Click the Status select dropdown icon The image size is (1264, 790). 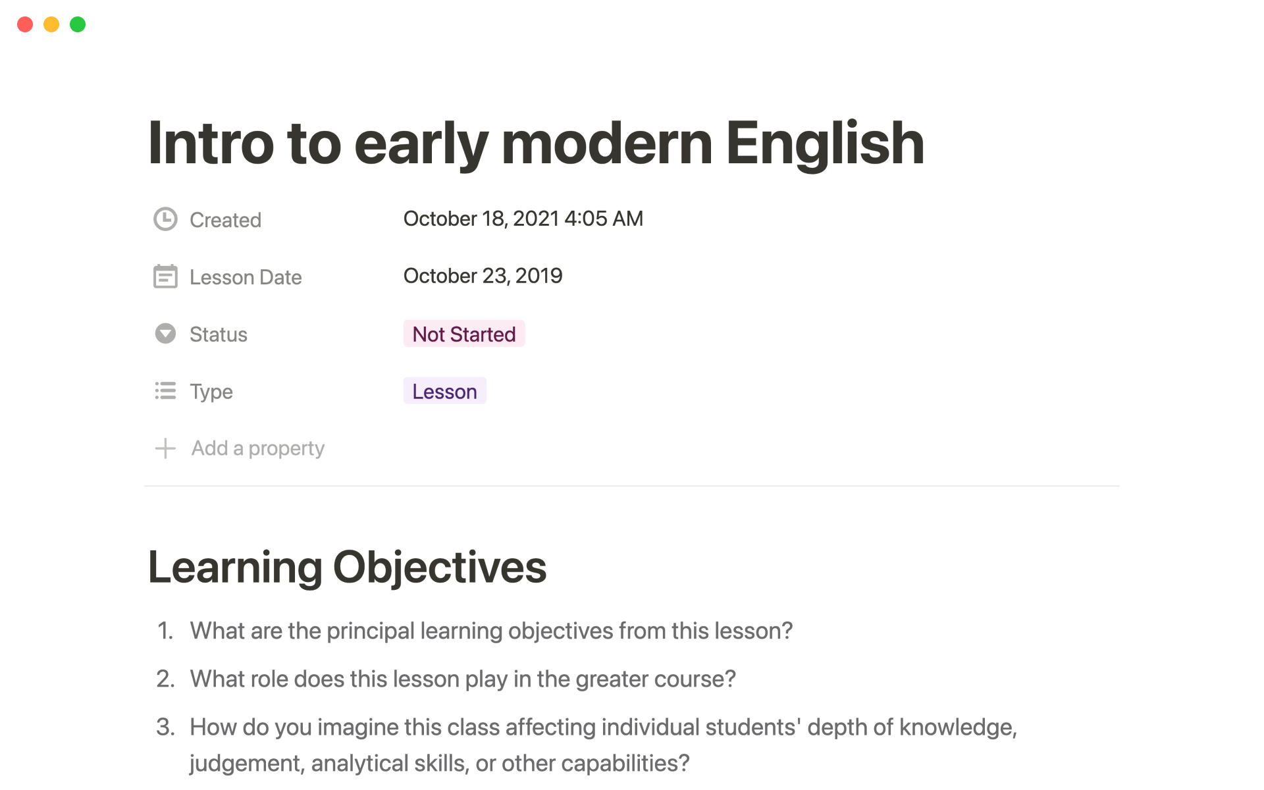coord(165,334)
